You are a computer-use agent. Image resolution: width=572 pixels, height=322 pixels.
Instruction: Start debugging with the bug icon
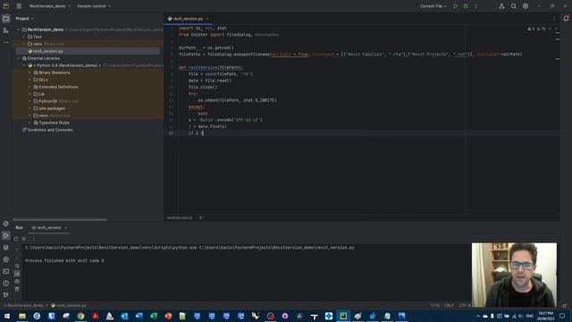(x=466, y=6)
